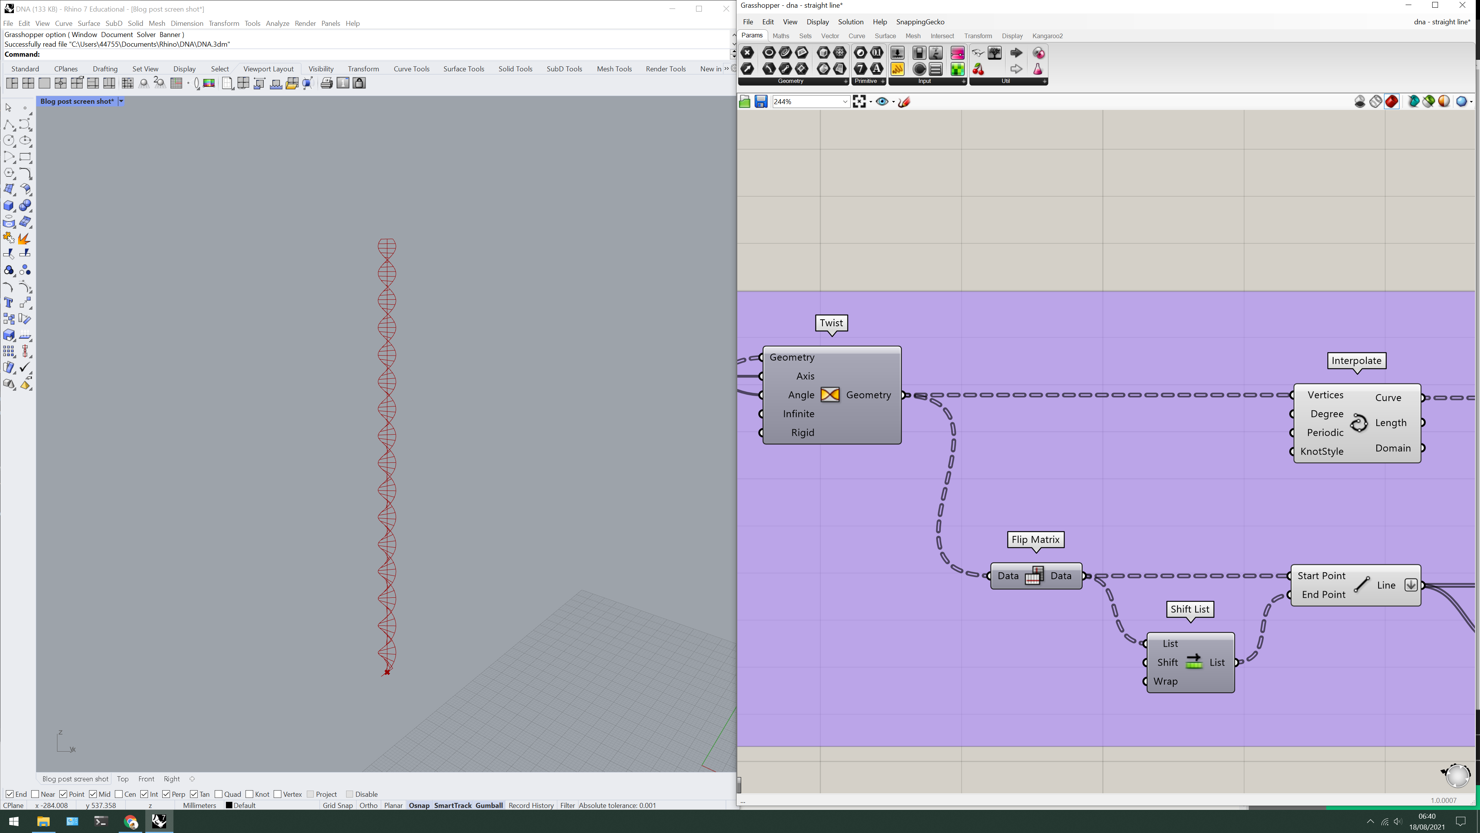Click the Gradient green checker icon
Screen dimensions: 1480x833
point(957,69)
